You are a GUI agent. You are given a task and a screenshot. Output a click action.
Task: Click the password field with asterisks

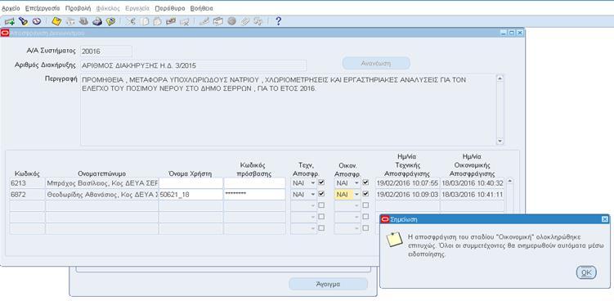254,195
